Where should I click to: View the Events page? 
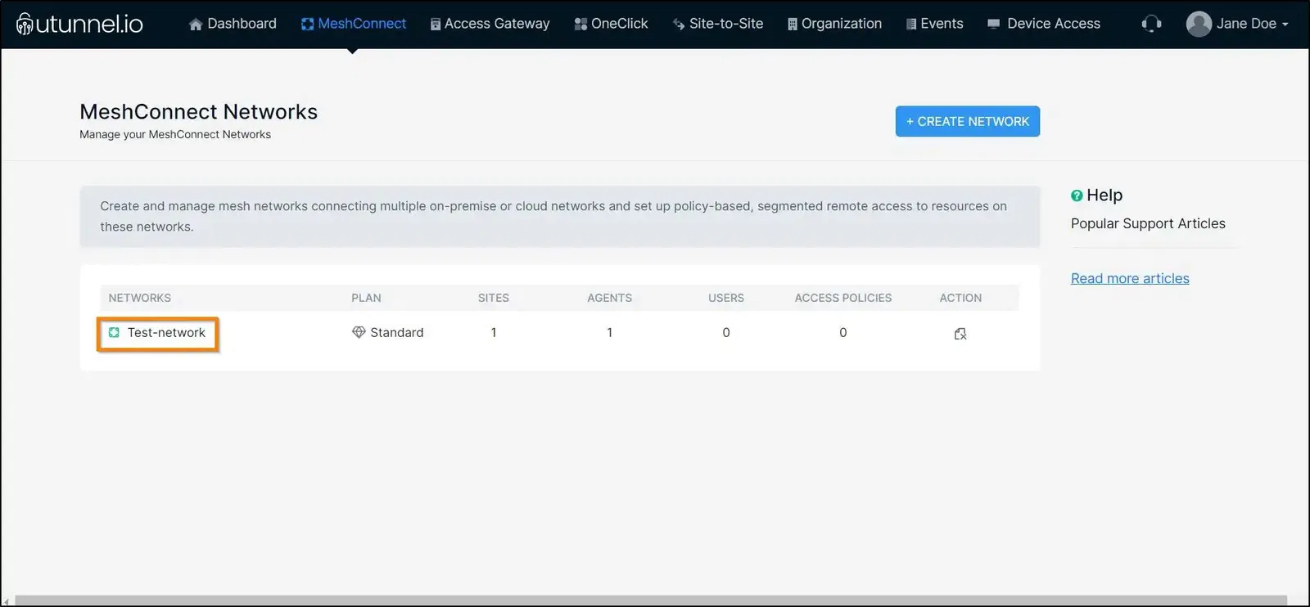click(x=934, y=24)
